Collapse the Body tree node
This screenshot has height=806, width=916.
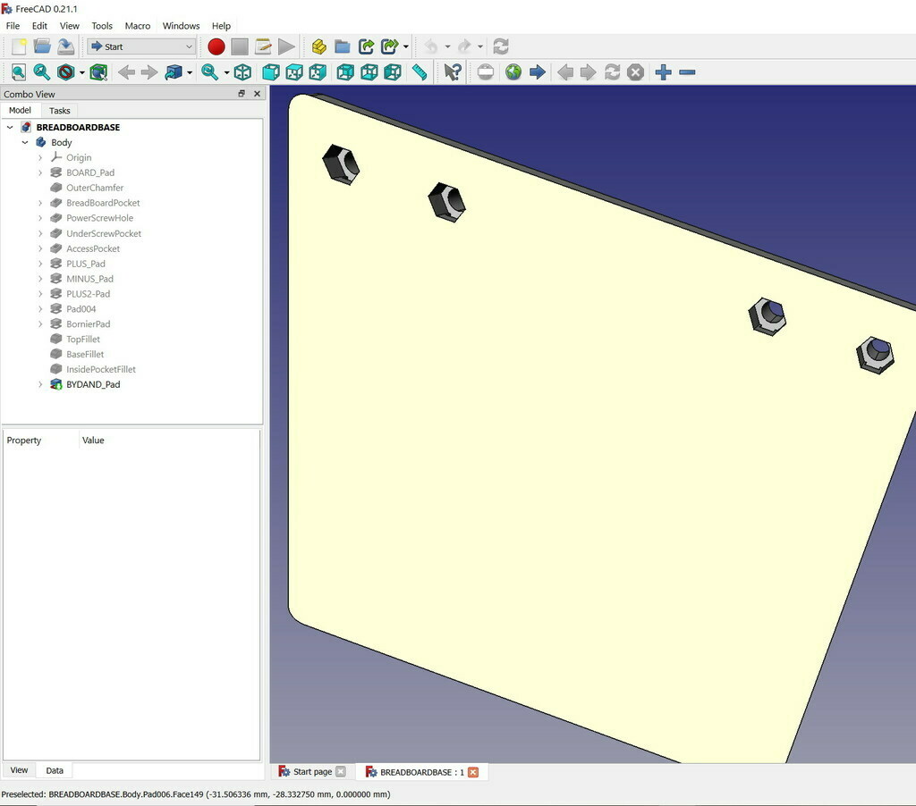(x=25, y=142)
